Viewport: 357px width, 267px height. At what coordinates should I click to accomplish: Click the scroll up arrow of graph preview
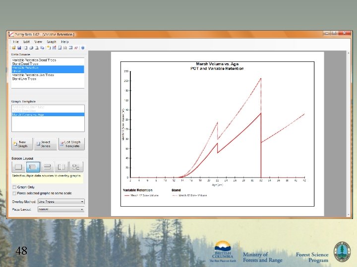(348, 53)
